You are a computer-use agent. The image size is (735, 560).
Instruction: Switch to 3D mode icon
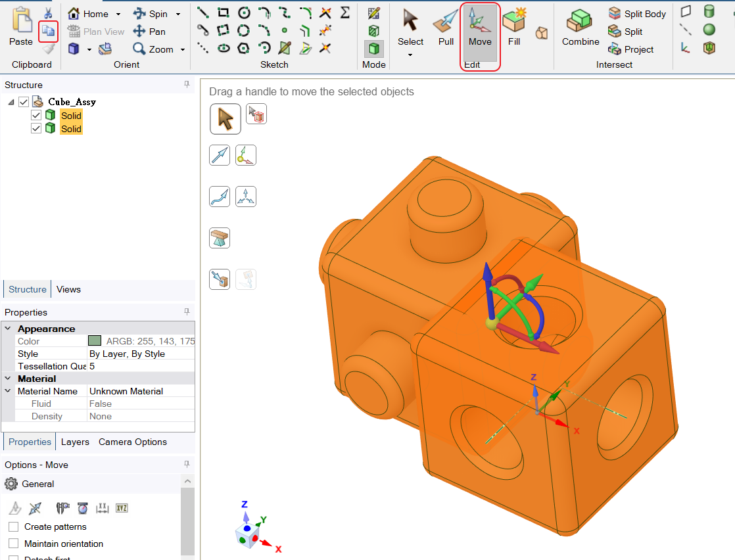374,49
